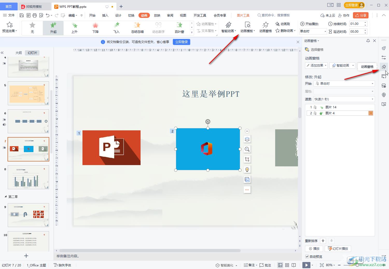Click the undo arrow icon
389x269 pixels.
pyautogui.click(x=47, y=15)
